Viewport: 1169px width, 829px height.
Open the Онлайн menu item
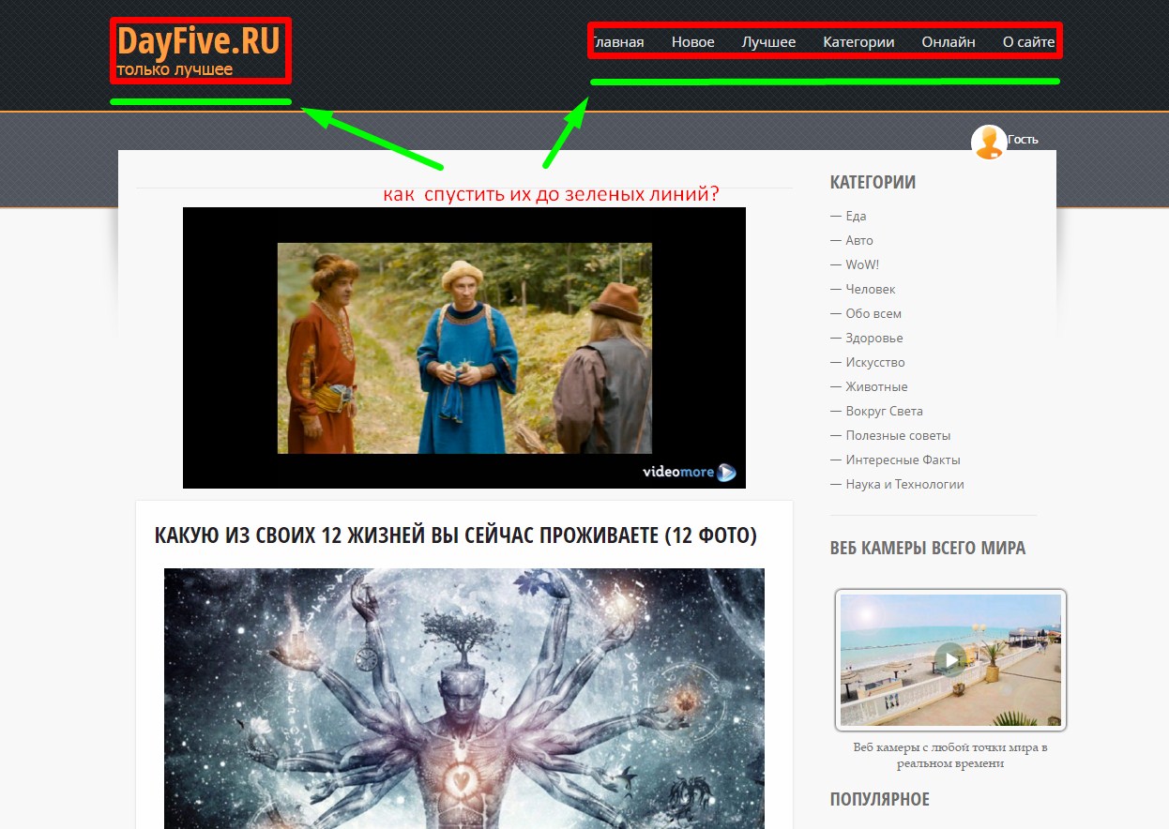pyautogui.click(x=949, y=42)
